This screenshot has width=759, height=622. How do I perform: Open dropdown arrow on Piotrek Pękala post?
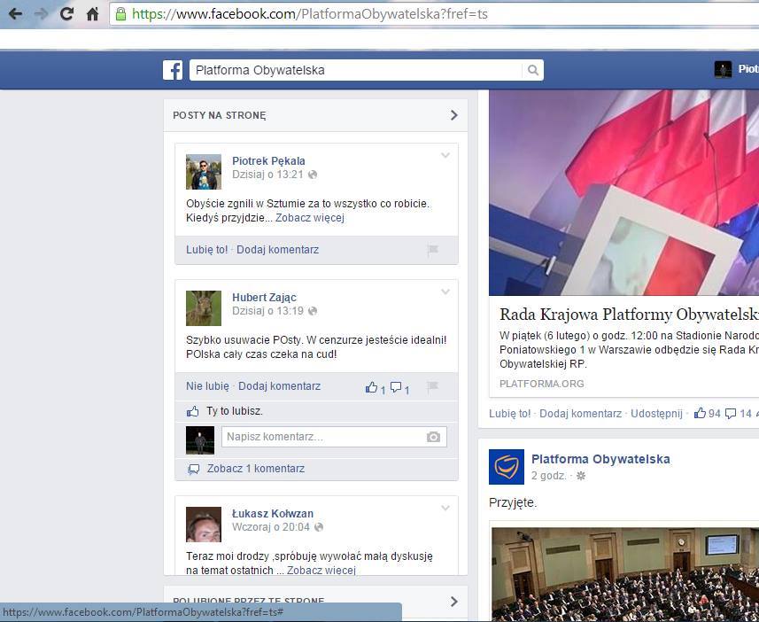point(445,156)
